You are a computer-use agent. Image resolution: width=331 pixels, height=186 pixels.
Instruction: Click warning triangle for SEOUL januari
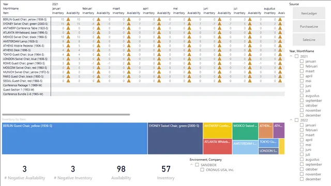coord(68,81)
